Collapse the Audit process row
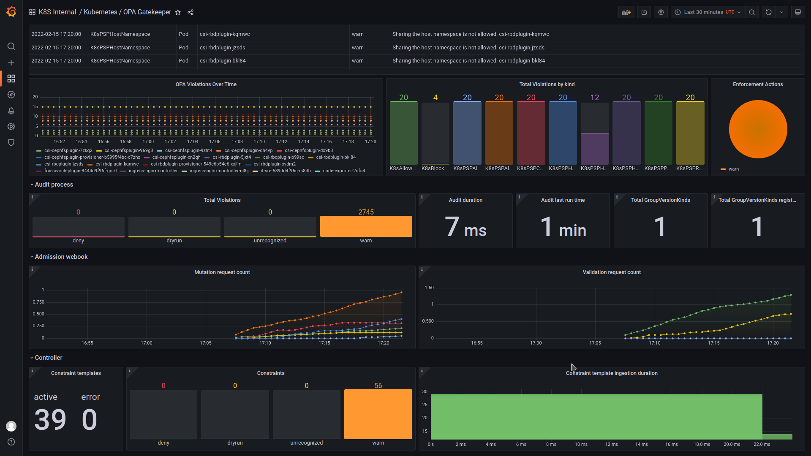The image size is (811, 456). (54, 185)
